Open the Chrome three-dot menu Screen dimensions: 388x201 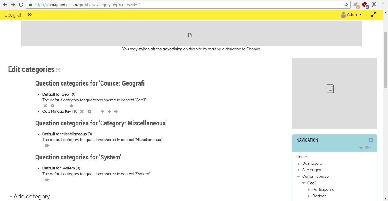(x=383, y=5)
